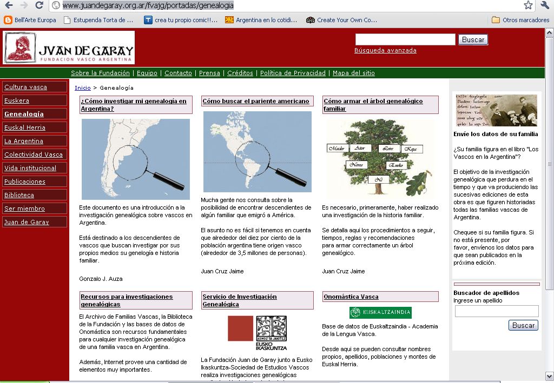
Task: Click the scrollbar up arrow
Action: tap(550, 33)
